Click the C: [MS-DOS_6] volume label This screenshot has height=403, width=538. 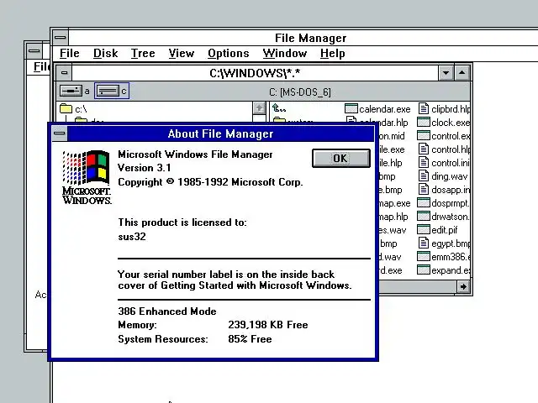(x=300, y=92)
